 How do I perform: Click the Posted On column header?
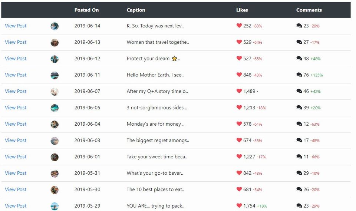pyautogui.click(x=86, y=10)
